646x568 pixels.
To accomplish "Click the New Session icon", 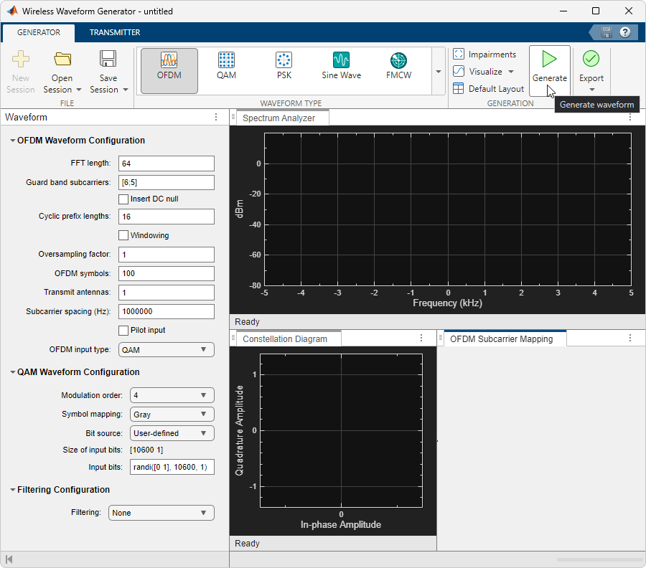I will 21,68.
